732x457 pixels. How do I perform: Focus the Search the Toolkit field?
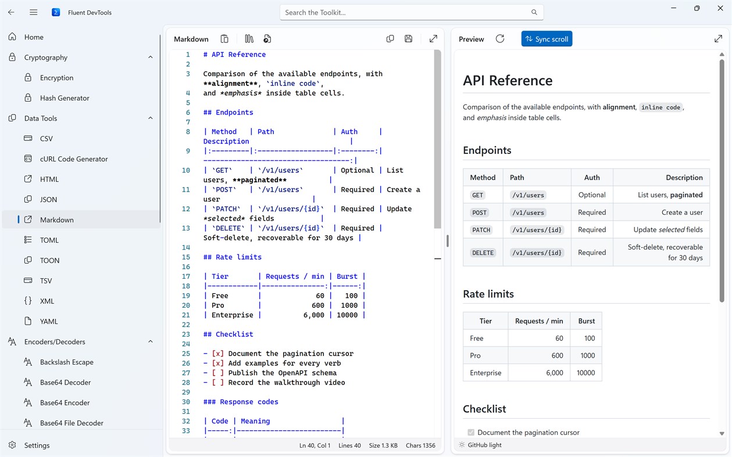tap(411, 12)
